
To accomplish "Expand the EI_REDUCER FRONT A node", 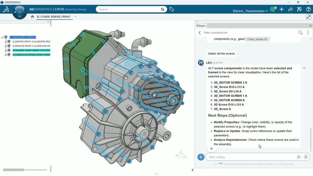I will (x=6, y=46).
